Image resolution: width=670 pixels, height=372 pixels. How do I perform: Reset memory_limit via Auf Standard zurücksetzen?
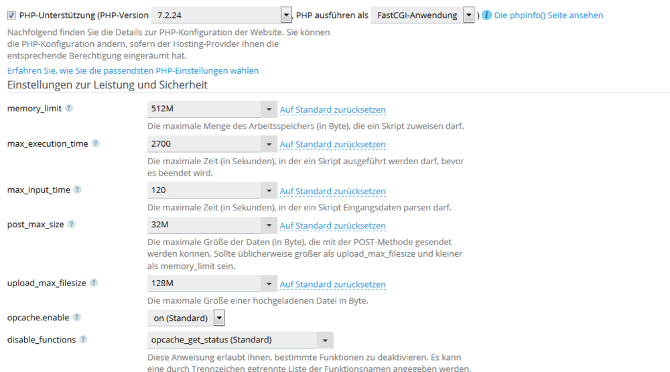(x=332, y=110)
